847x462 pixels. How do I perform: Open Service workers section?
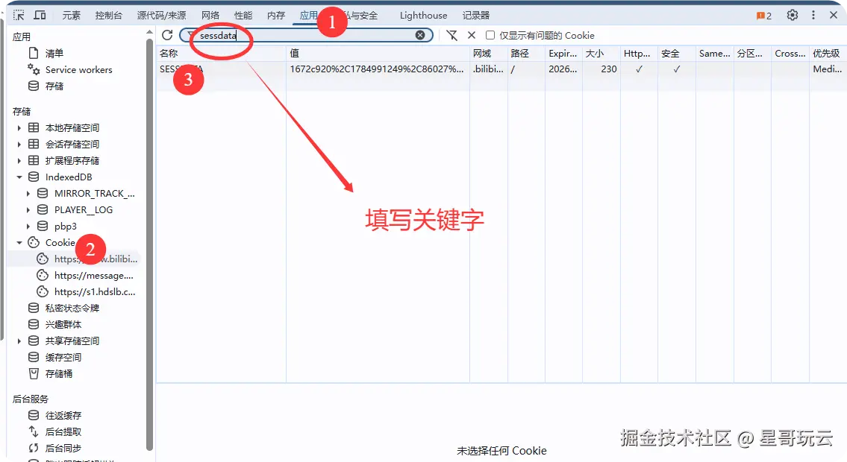click(x=79, y=69)
